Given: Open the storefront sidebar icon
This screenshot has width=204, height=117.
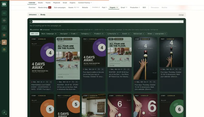Looking at the screenshot, I should tap(4, 35).
